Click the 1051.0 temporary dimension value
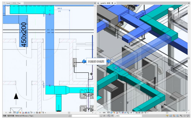 click(60, 8)
